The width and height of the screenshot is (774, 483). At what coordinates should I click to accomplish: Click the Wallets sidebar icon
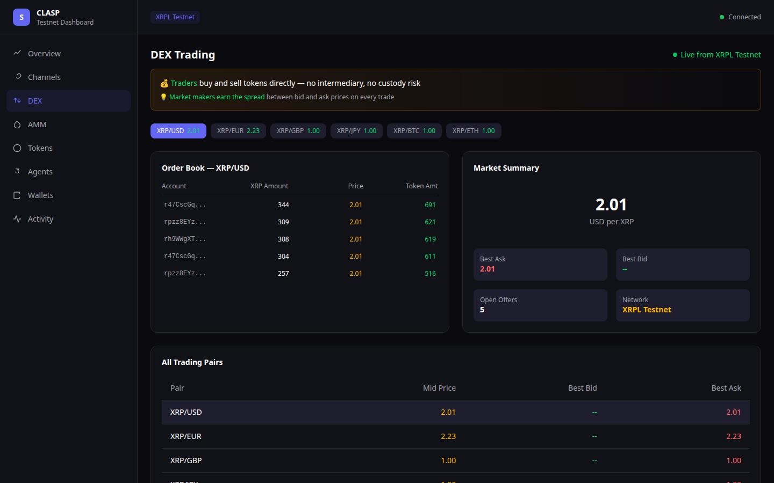[17, 195]
